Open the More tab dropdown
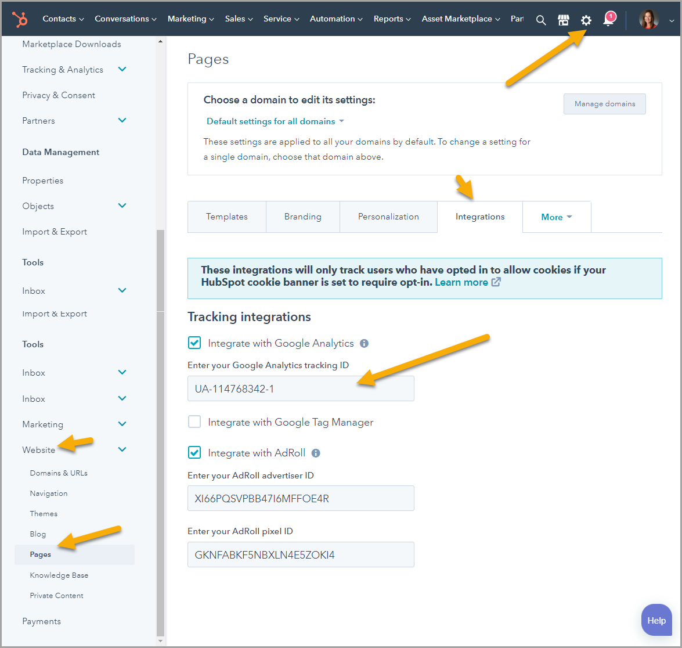The height and width of the screenshot is (648, 682). coord(556,217)
